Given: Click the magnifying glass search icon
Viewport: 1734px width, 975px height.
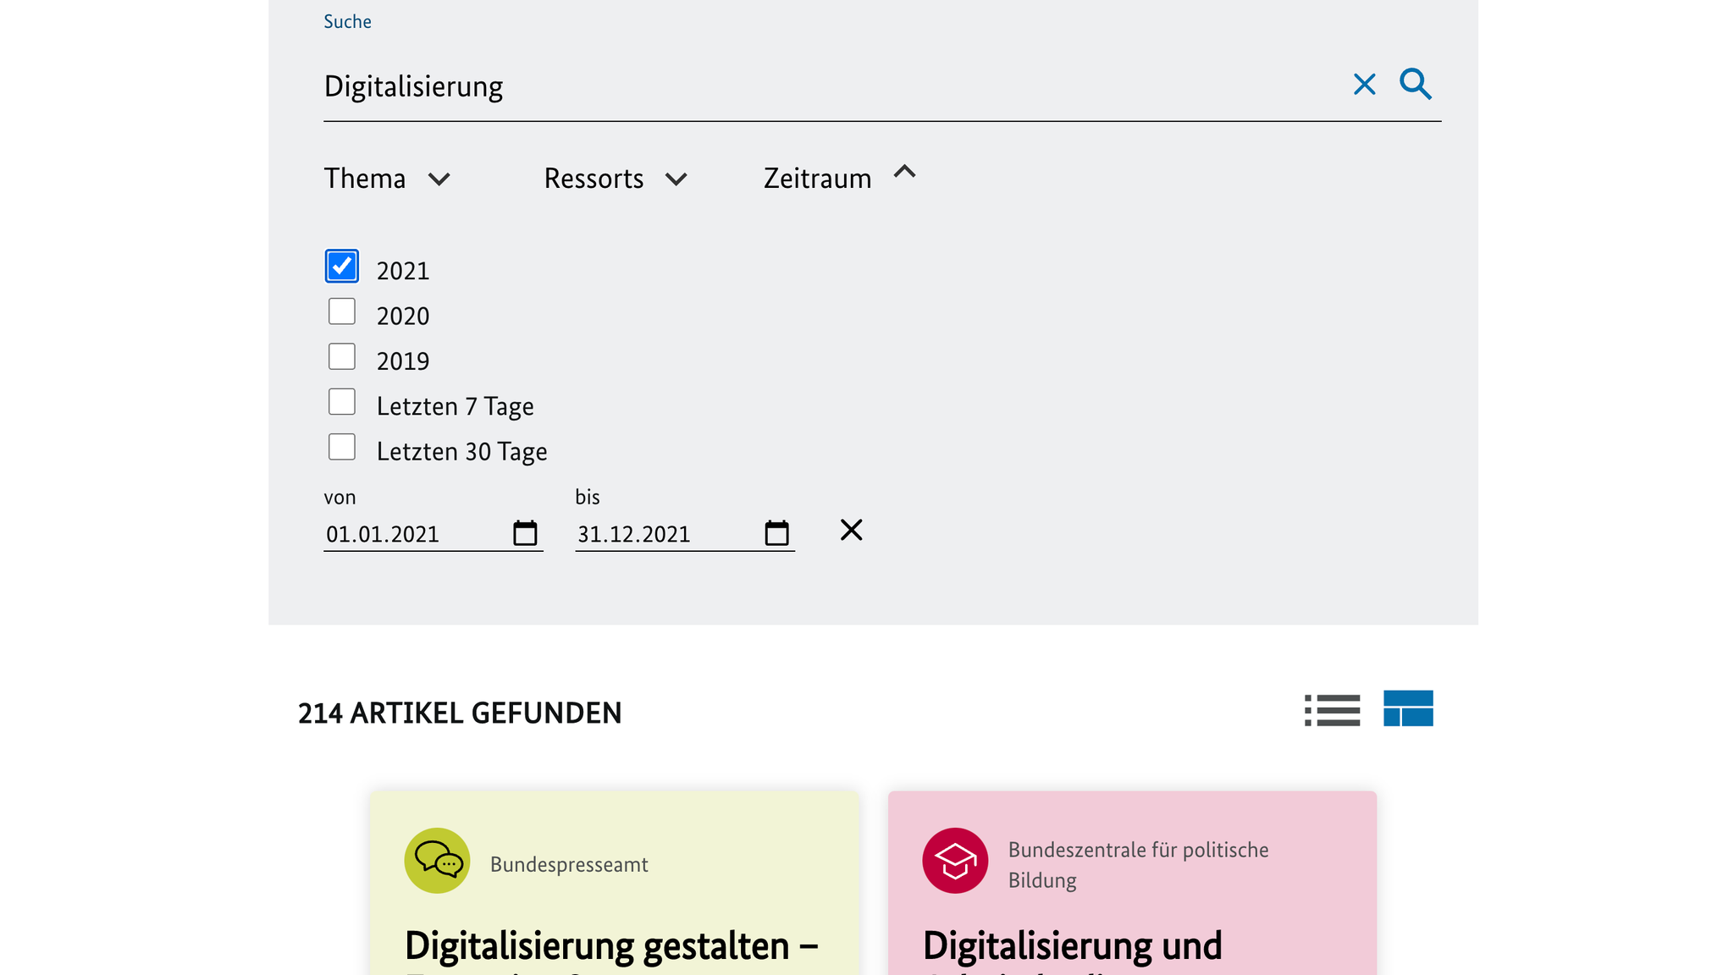Looking at the screenshot, I should pyautogui.click(x=1416, y=85).
